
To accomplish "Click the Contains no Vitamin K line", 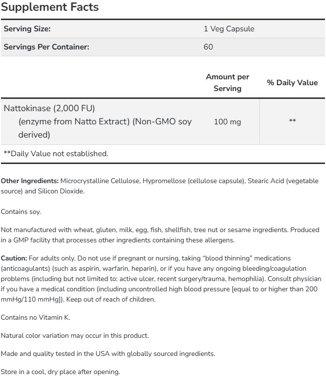I will click(36, 317).
